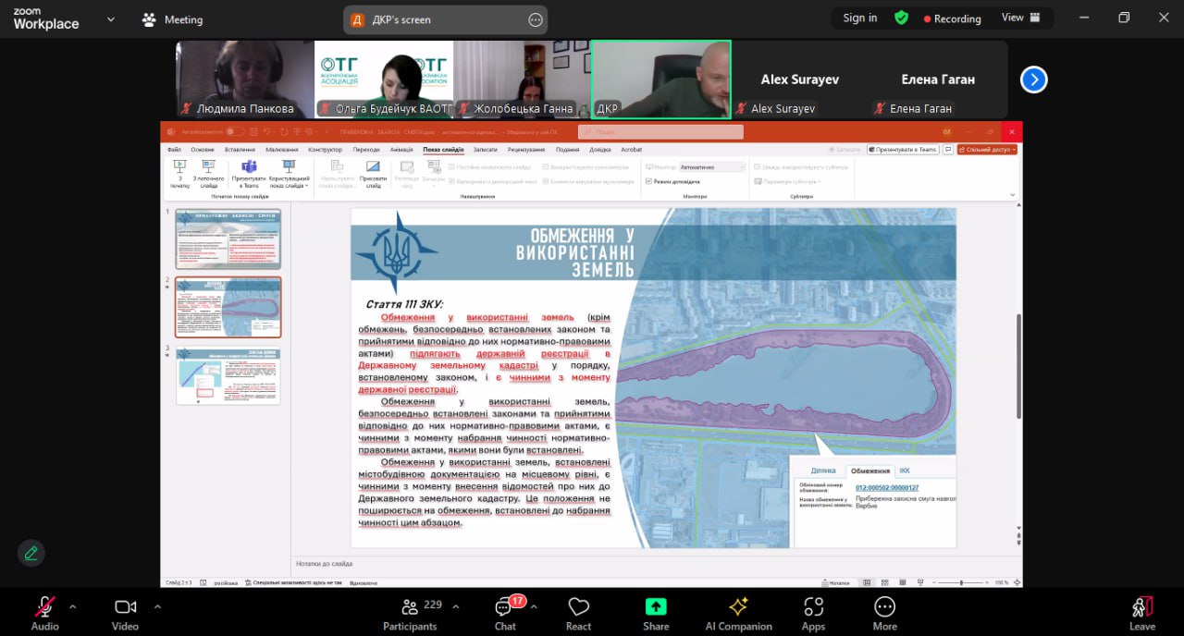This screenshot has height=636, width=1184.
Task: Expand audio settings chevron next to Audio
Action: [x=73, y=607]
